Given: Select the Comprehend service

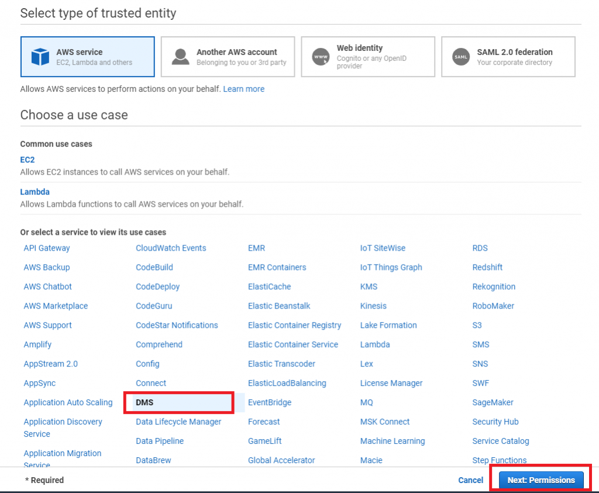Looking at the screenshot, I should click(159, 344).
